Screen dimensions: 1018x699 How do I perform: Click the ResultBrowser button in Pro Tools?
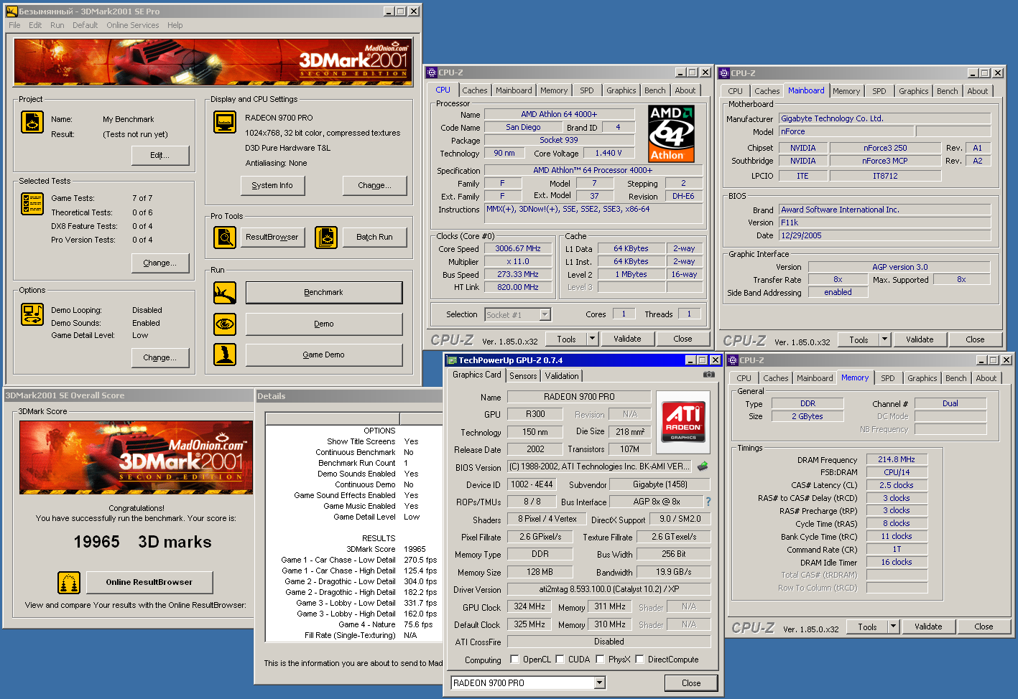272,237
